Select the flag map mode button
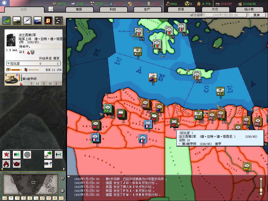The height and width of the screenshot is (201, 268). pyautogui.click(x=11, y=198)
